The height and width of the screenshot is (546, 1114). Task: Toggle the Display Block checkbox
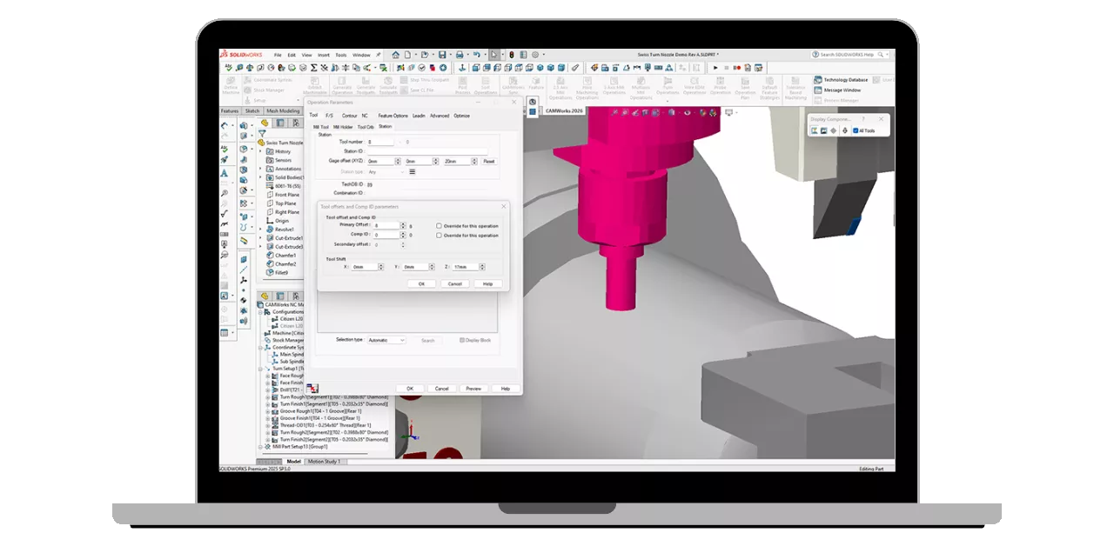(x=462, y=340)
